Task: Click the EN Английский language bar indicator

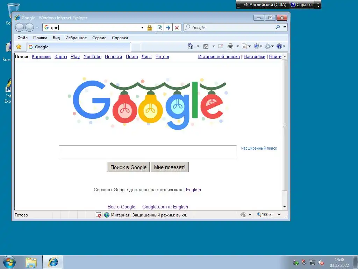Action: [265, 5]
